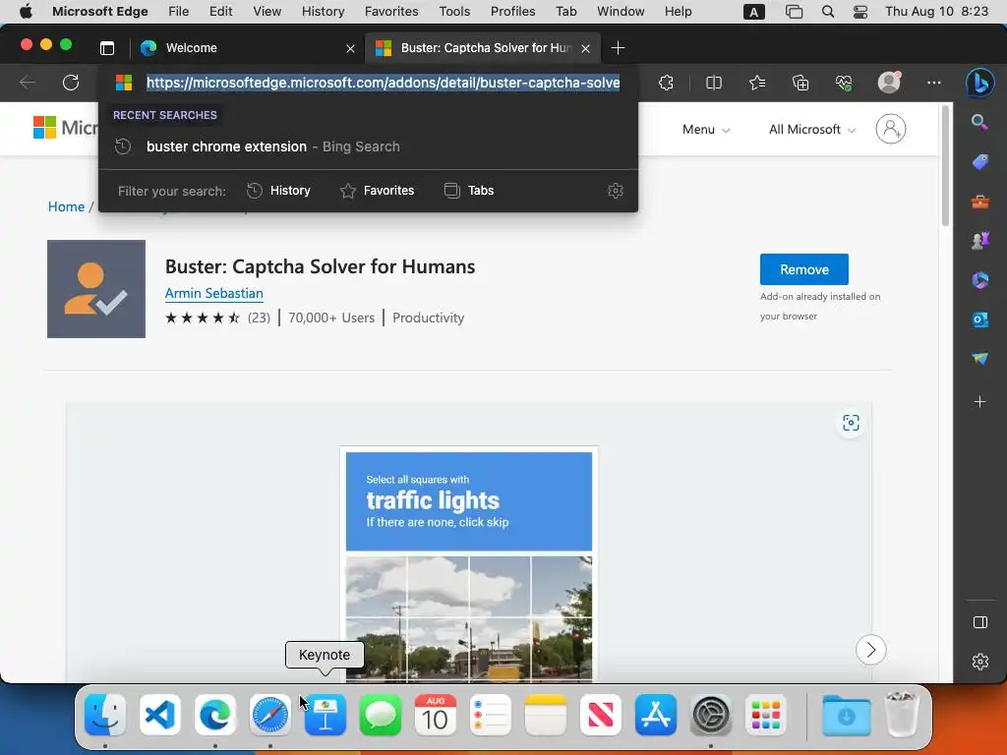Open Safari from the Dock
The image size is (1007, 755).
269,715
